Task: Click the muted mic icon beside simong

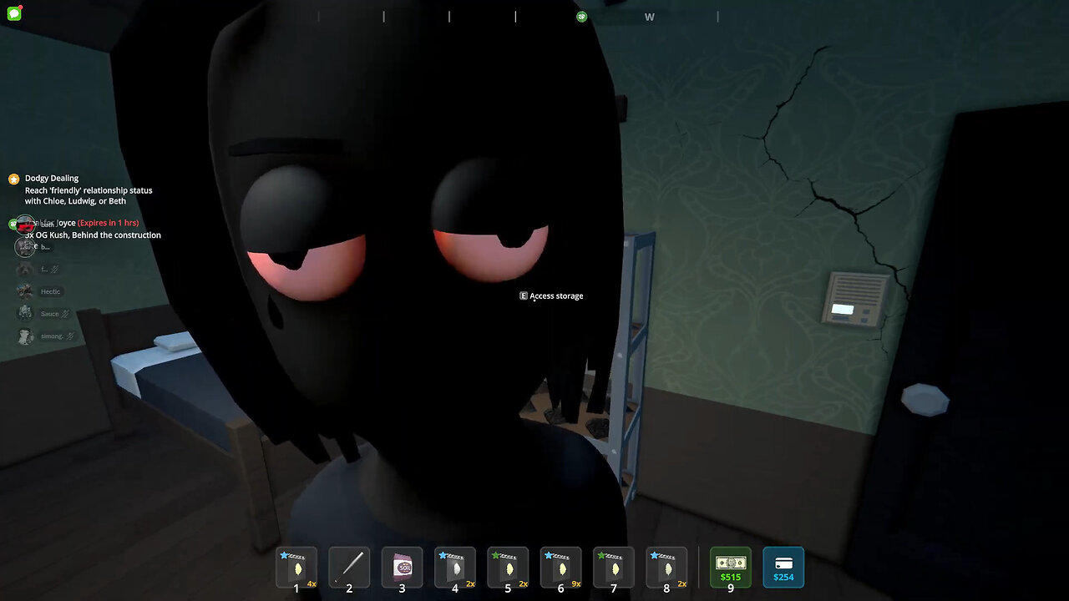Action: coord(71,336)
